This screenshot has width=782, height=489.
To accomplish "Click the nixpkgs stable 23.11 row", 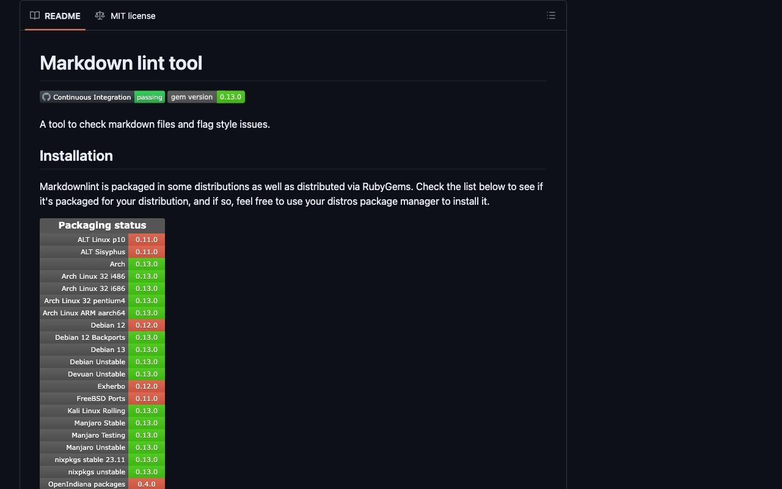I will point(102,460).
